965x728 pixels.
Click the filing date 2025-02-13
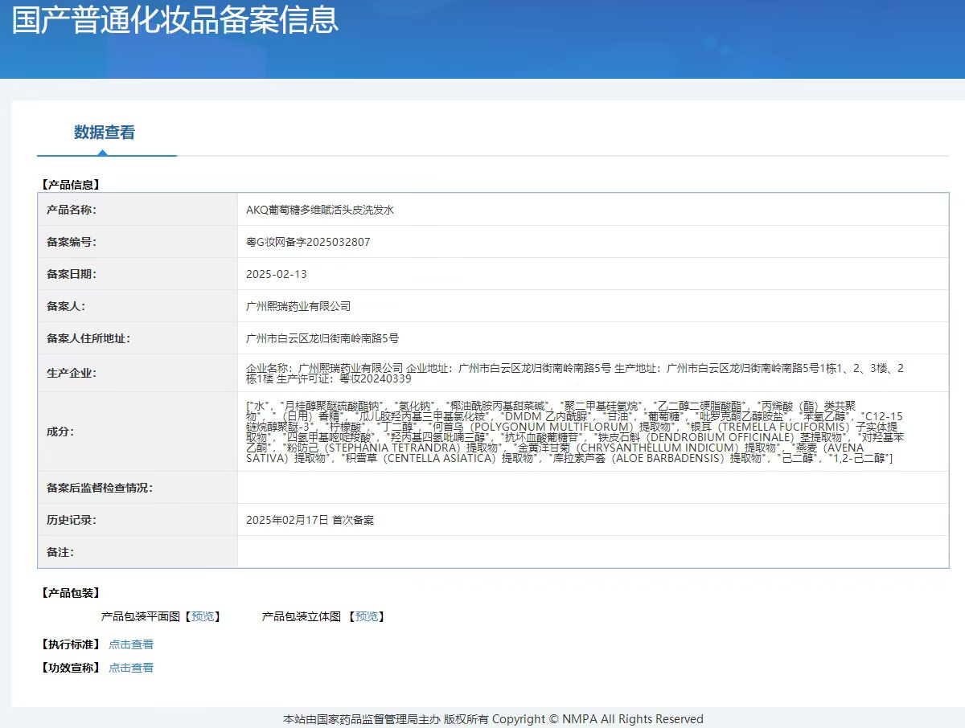277,274
